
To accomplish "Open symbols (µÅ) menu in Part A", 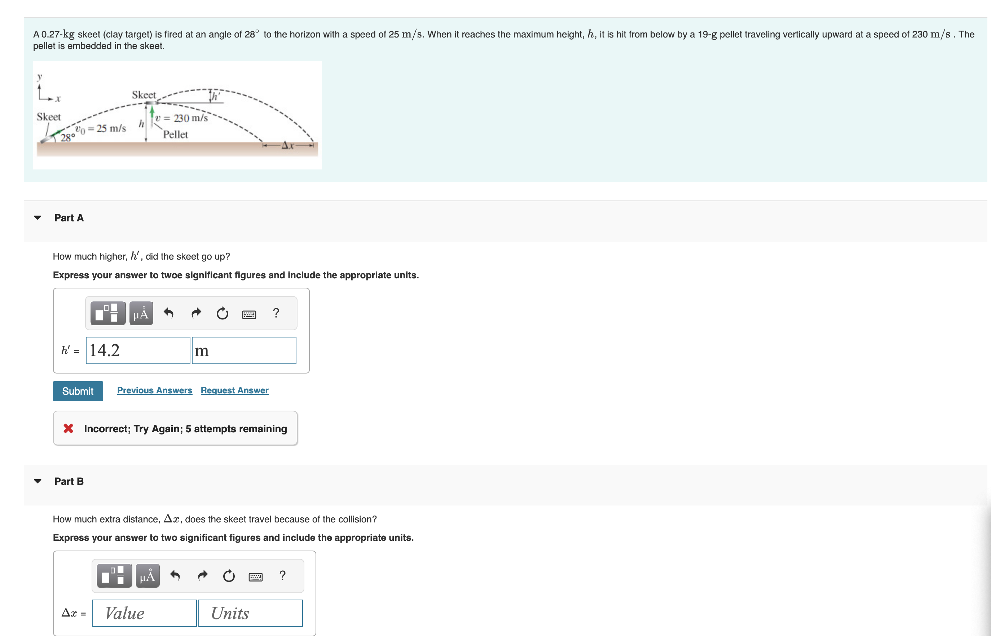I will [141, 313].
